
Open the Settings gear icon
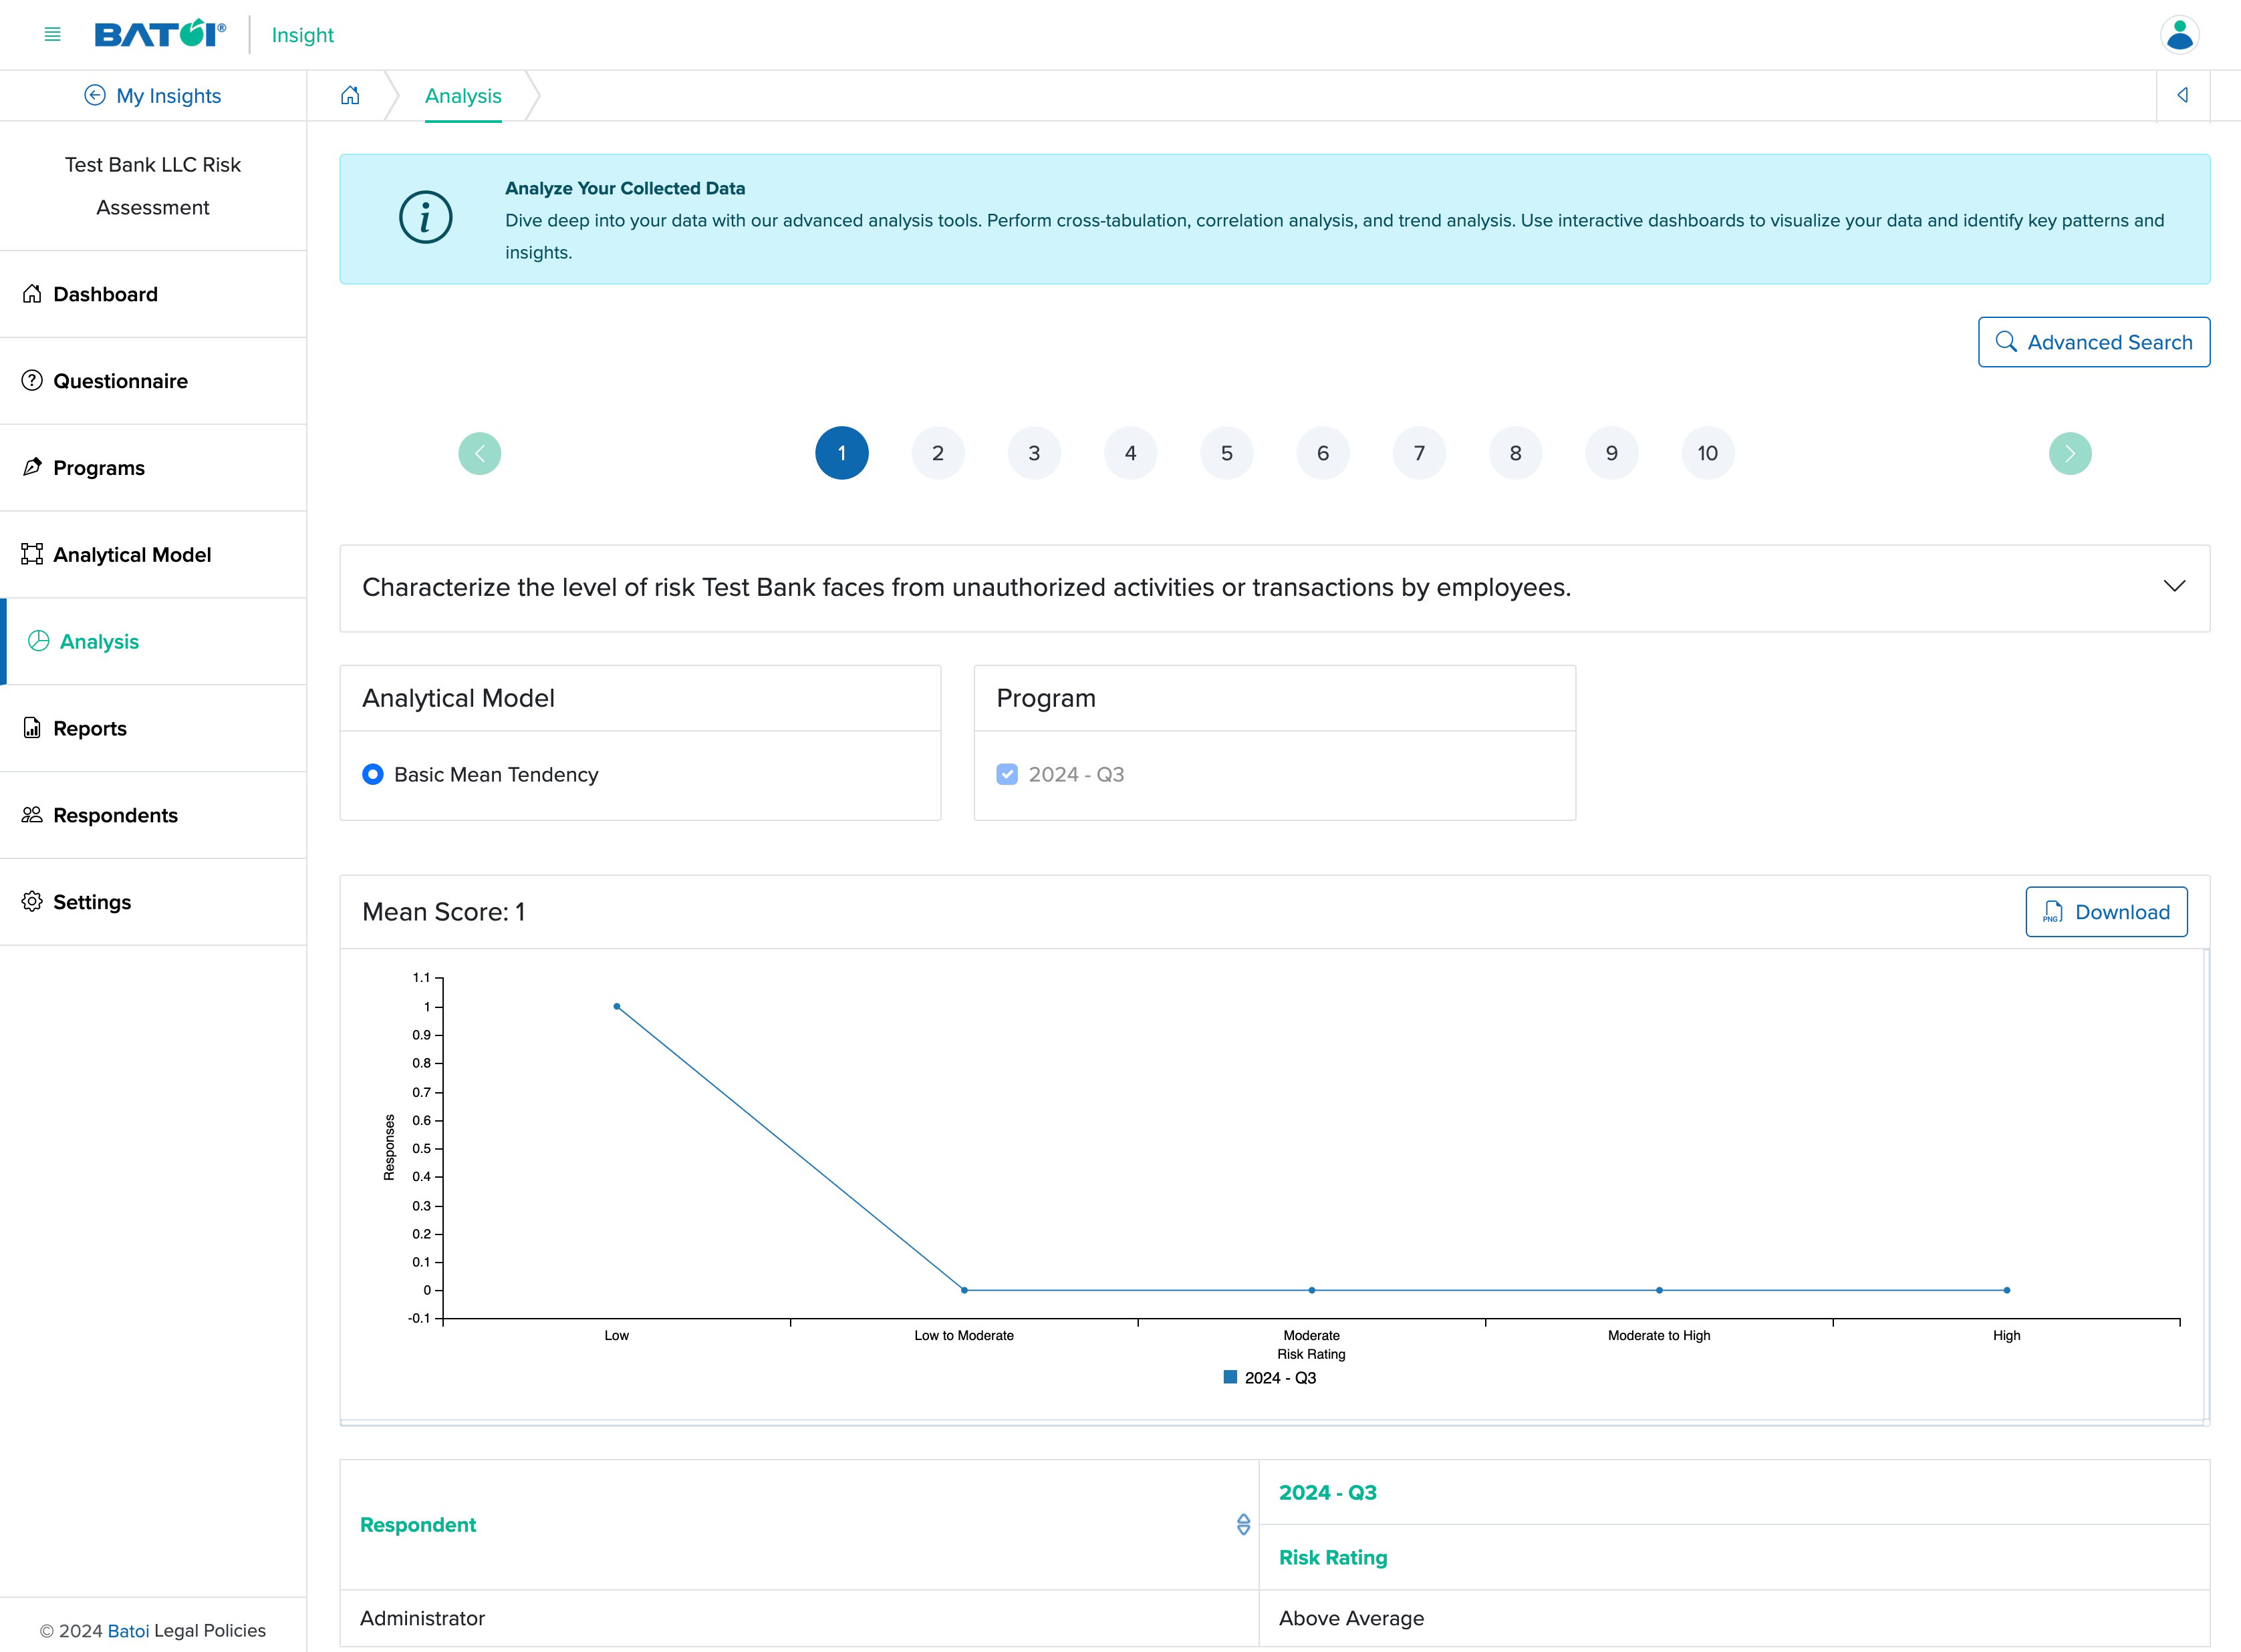[31, 900]
